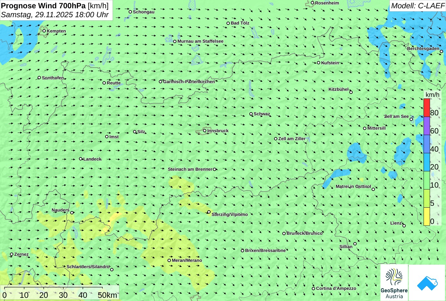Viewport: 446px width, 301px height.
Task: Click the Berchtesgaden marker circle
Action: point(442,52)
